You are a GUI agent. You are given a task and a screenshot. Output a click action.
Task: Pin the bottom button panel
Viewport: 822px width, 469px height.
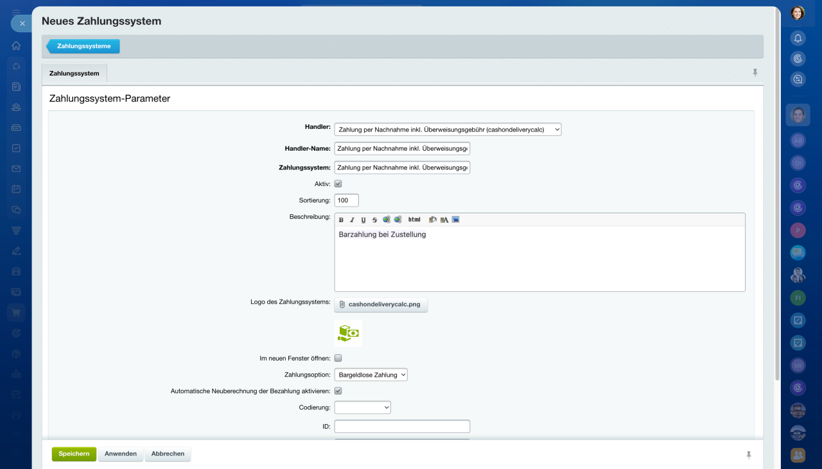(x=748, y=455)
